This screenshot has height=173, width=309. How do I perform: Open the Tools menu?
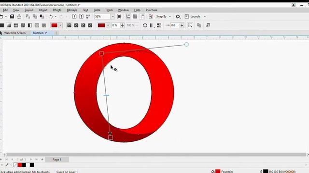(x=110, y=10)
